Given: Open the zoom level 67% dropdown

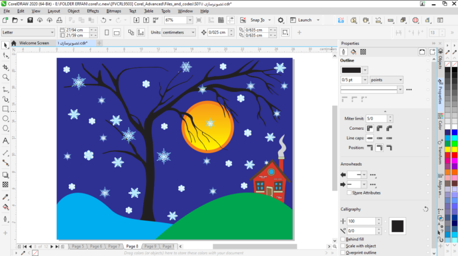Looking at the screenshot, I should click(190, 20).
